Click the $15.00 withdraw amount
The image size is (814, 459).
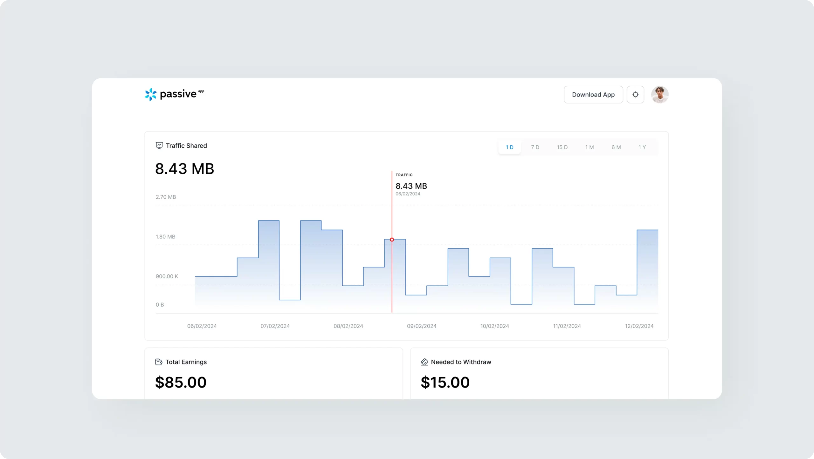pyautogui.click(x=445, y=382)
